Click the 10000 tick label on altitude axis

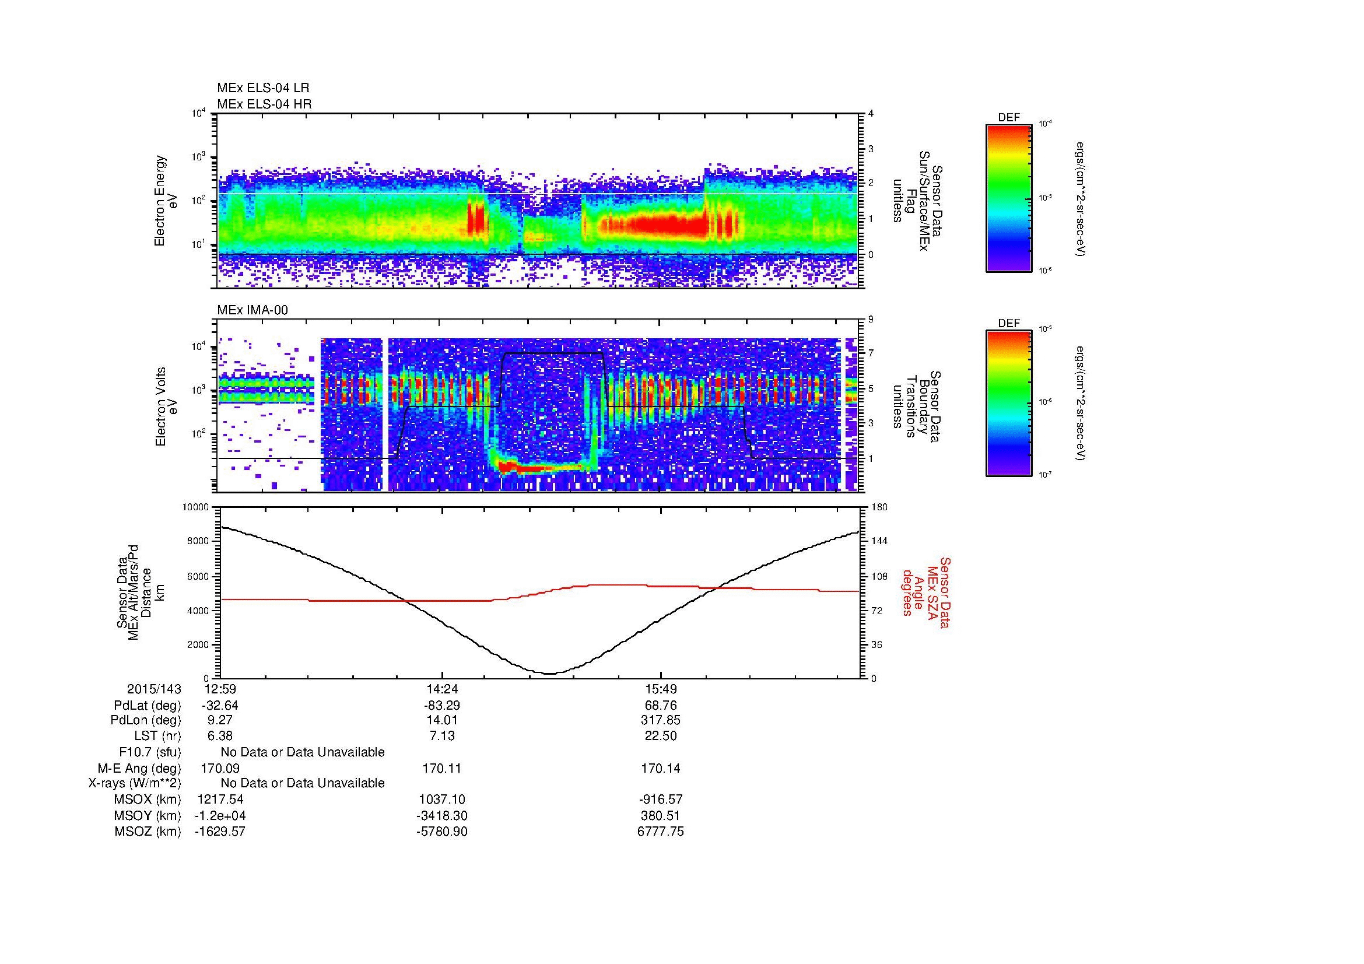pos(196,507)
